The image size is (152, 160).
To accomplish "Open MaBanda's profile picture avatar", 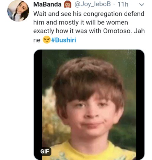I will tap(18, 11).
